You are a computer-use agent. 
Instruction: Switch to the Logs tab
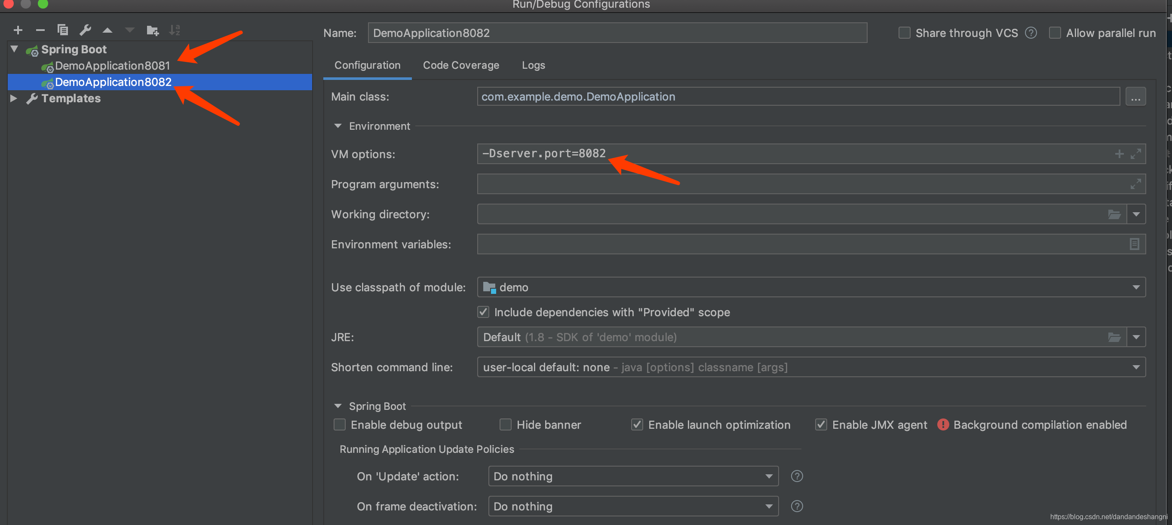533,65
